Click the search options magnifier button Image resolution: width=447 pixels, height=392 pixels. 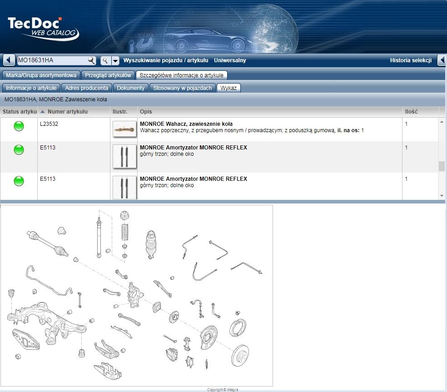pos(105,60)
